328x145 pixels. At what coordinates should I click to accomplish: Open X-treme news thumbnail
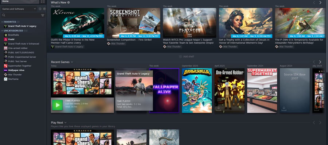(x=77, y=23)
